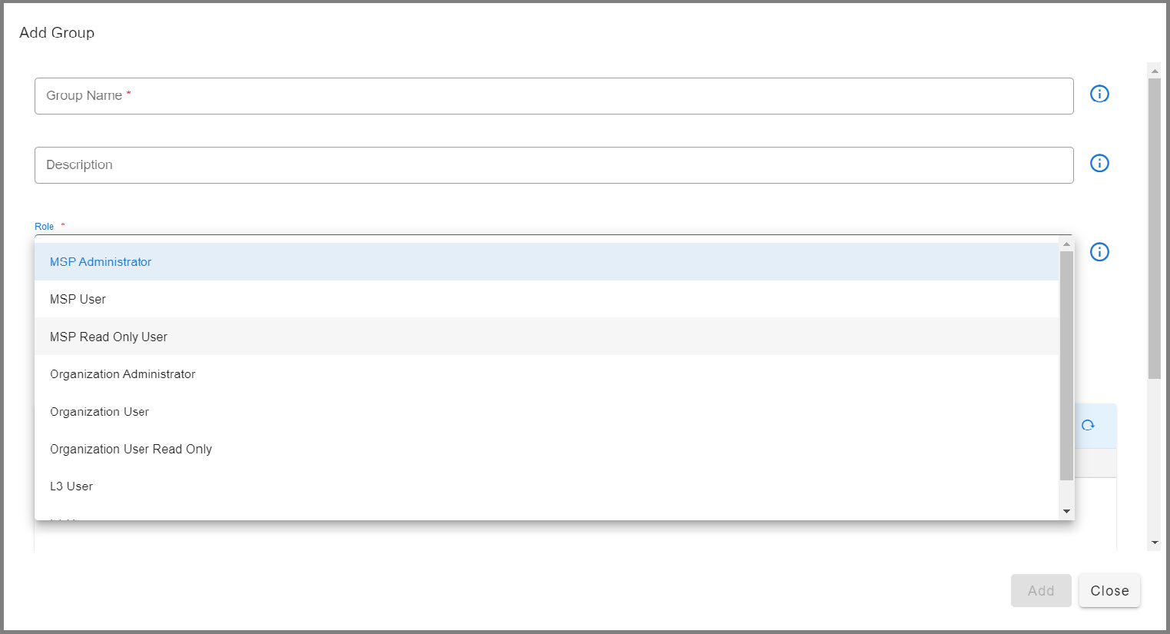Click the Close button
Viewport: 1170px width, 634px height.
tap(1109, 590)
